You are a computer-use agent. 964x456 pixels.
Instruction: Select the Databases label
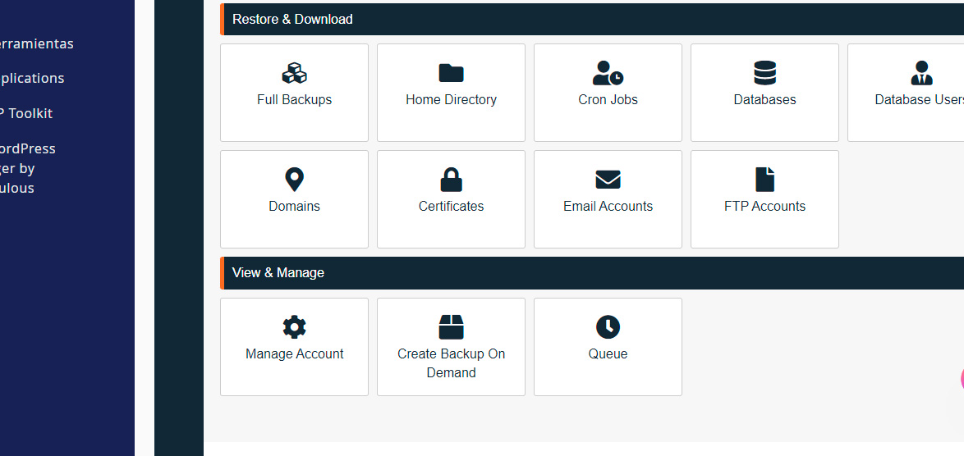point(764,99)
